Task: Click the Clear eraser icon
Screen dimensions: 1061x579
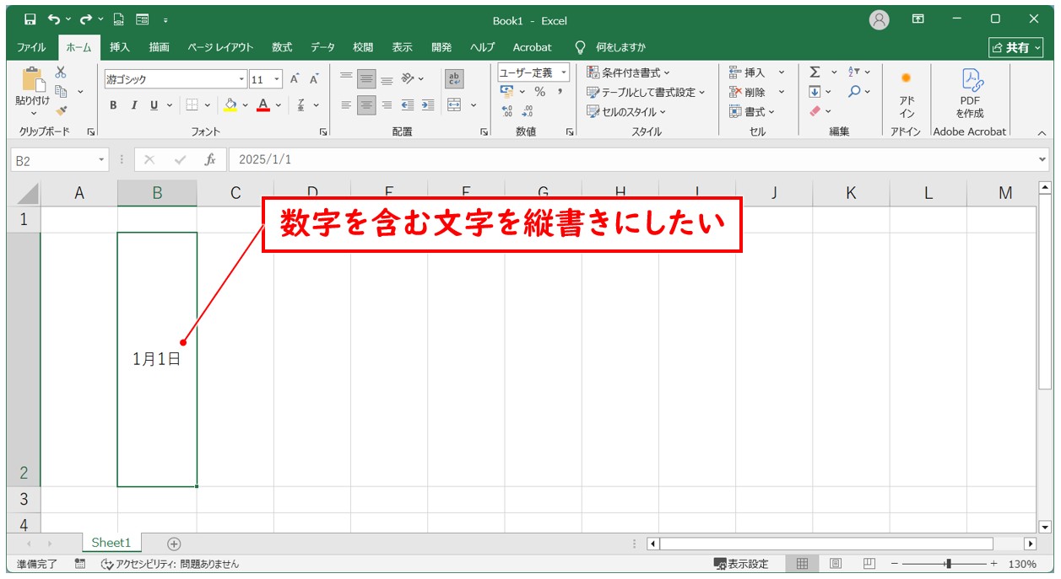Action: point(815,110)
